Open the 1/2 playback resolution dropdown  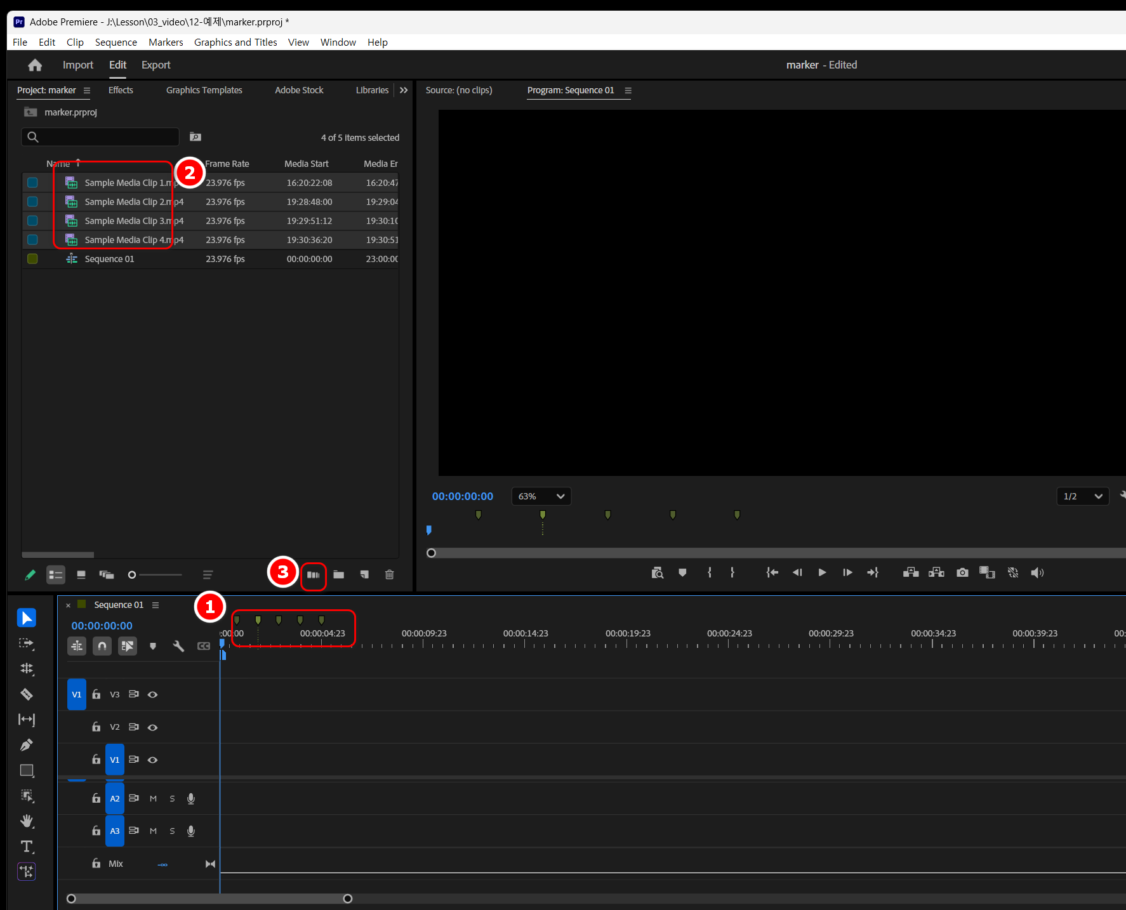click(1083, 496)
